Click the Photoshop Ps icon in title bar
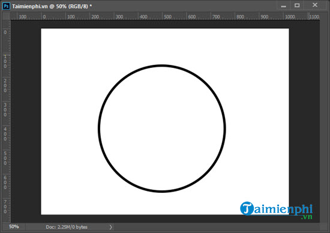Image resolution: width=330 pixels, height=233 pixels. pyautogui.click(x=6, y=6)
